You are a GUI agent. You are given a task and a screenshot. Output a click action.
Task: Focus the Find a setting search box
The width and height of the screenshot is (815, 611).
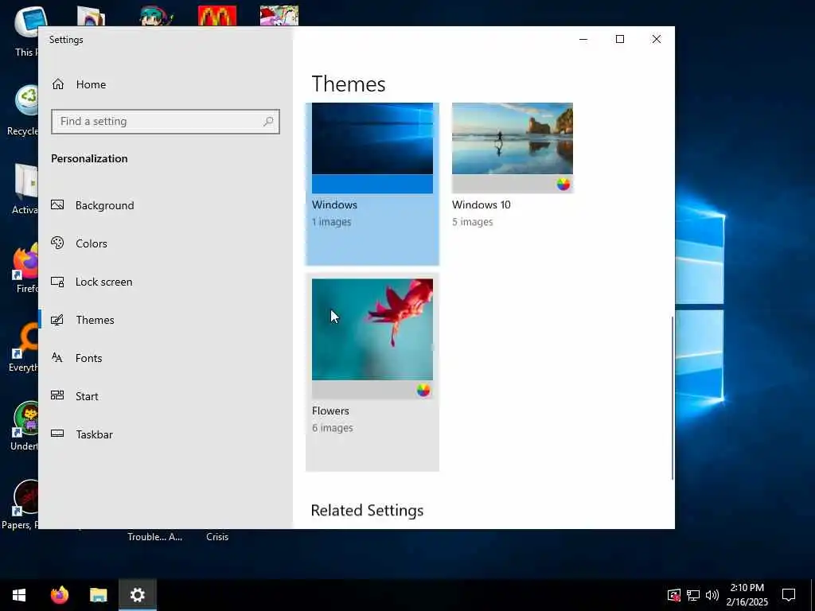coord(166,122)
